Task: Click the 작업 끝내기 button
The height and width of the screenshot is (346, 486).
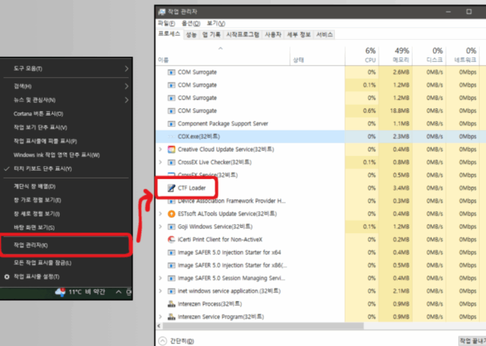Action: (472, 341)
